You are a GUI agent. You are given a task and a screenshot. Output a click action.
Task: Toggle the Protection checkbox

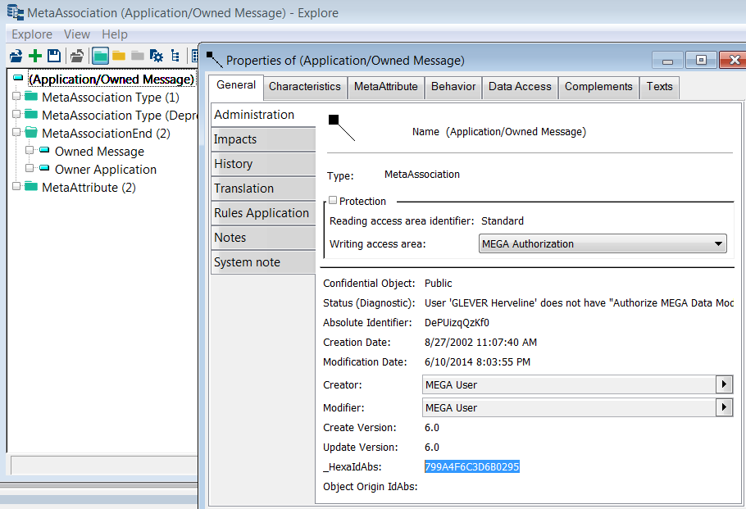click(333, 201)
